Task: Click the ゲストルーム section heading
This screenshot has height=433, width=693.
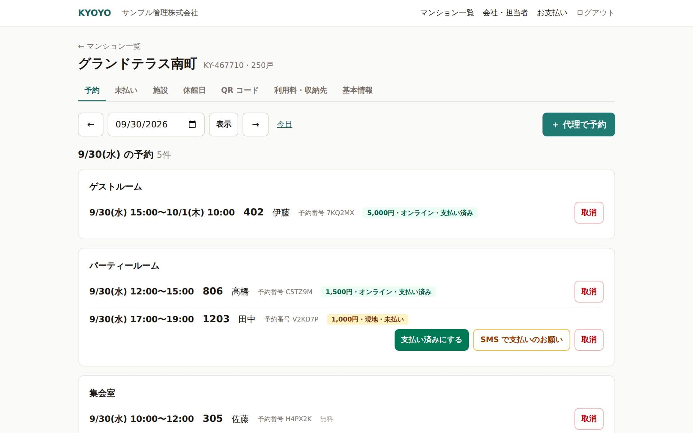Action: pyautogui.click(x=115, y=187)
